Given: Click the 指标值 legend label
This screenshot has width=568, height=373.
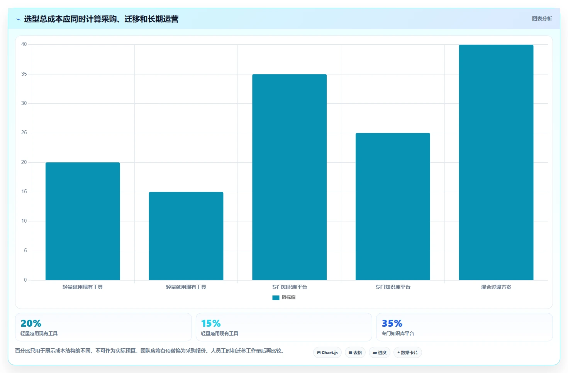Looking at the screenshot, I should (x=288, y=297).
